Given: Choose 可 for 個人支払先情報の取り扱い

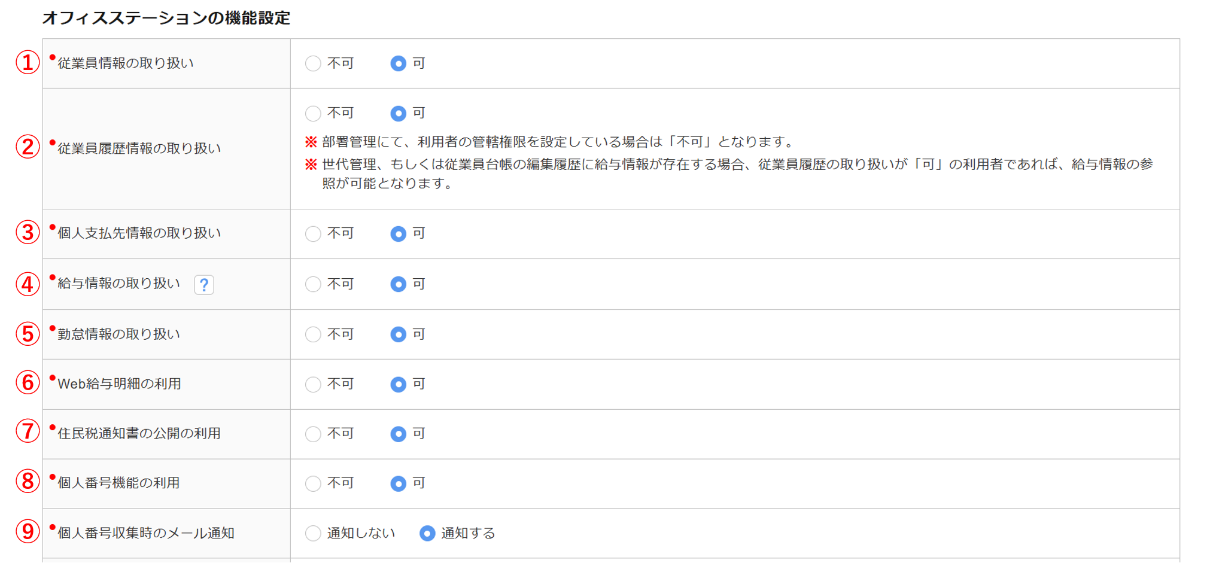Looking at the screenshot, I should tap(398, 234).
